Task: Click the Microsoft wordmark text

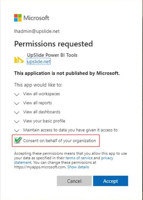Action: [x=36, y=18]
